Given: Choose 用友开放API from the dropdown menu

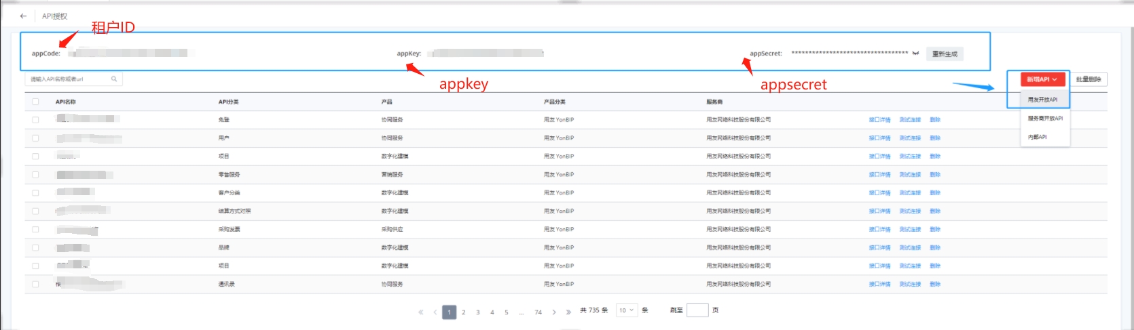Looking at the screenshot, I should coord(1042,100).
